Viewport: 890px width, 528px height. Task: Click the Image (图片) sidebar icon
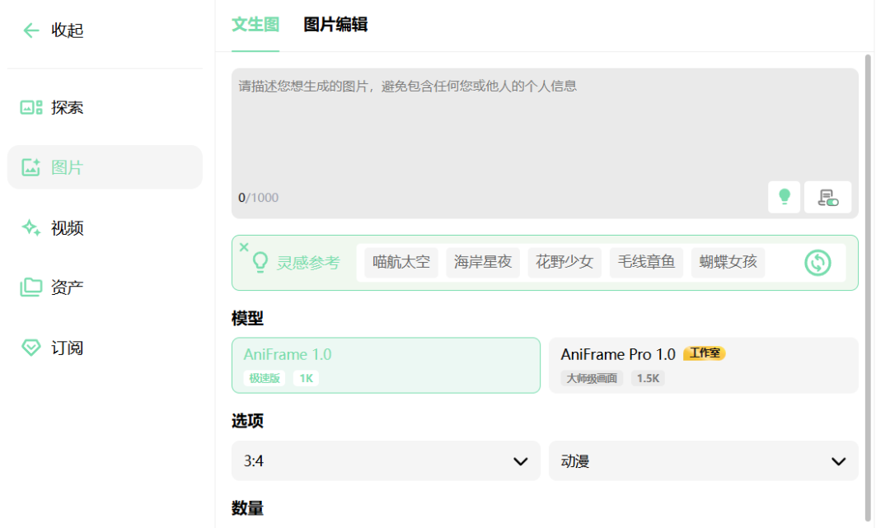point(30,167)
